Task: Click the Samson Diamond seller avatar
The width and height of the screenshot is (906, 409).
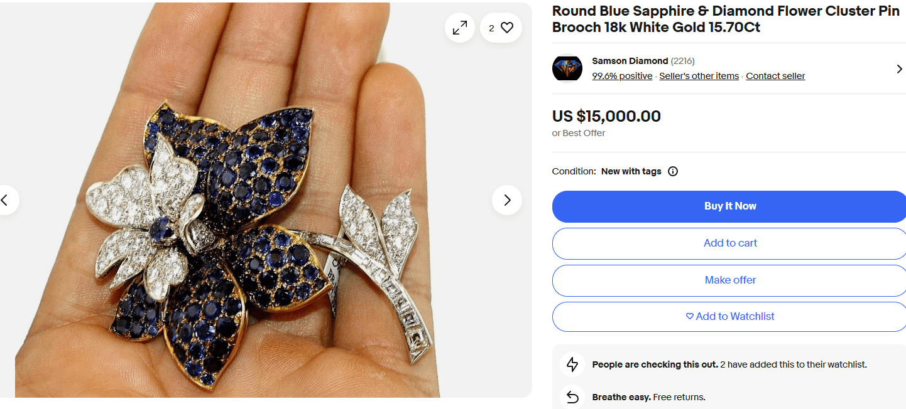Action: click(x=567, y=68)
